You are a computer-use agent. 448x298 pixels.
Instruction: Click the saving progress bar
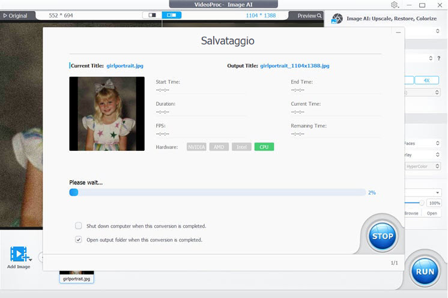pos(217,192)
